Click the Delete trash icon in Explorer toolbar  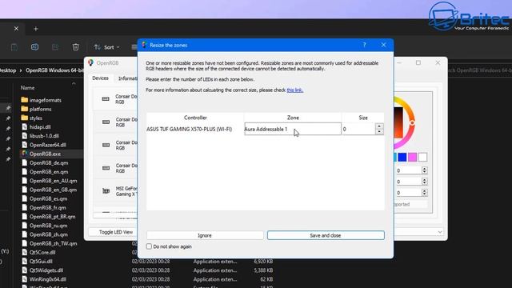[x=75, y=47]
